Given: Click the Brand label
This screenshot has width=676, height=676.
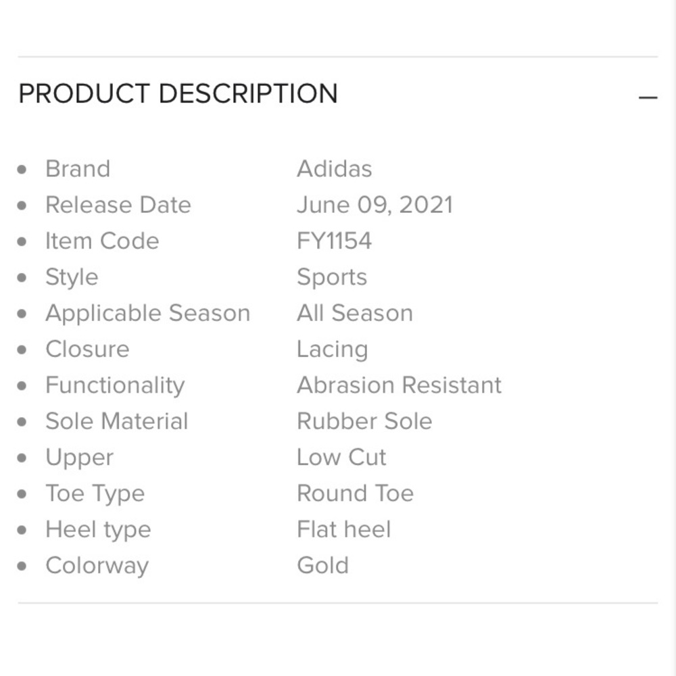Looking at the screenshot, I should 78,169.
